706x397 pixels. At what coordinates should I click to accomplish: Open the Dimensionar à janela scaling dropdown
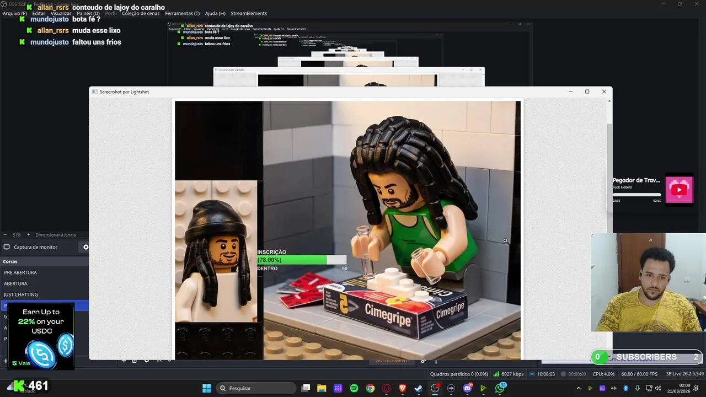point(56,235)
